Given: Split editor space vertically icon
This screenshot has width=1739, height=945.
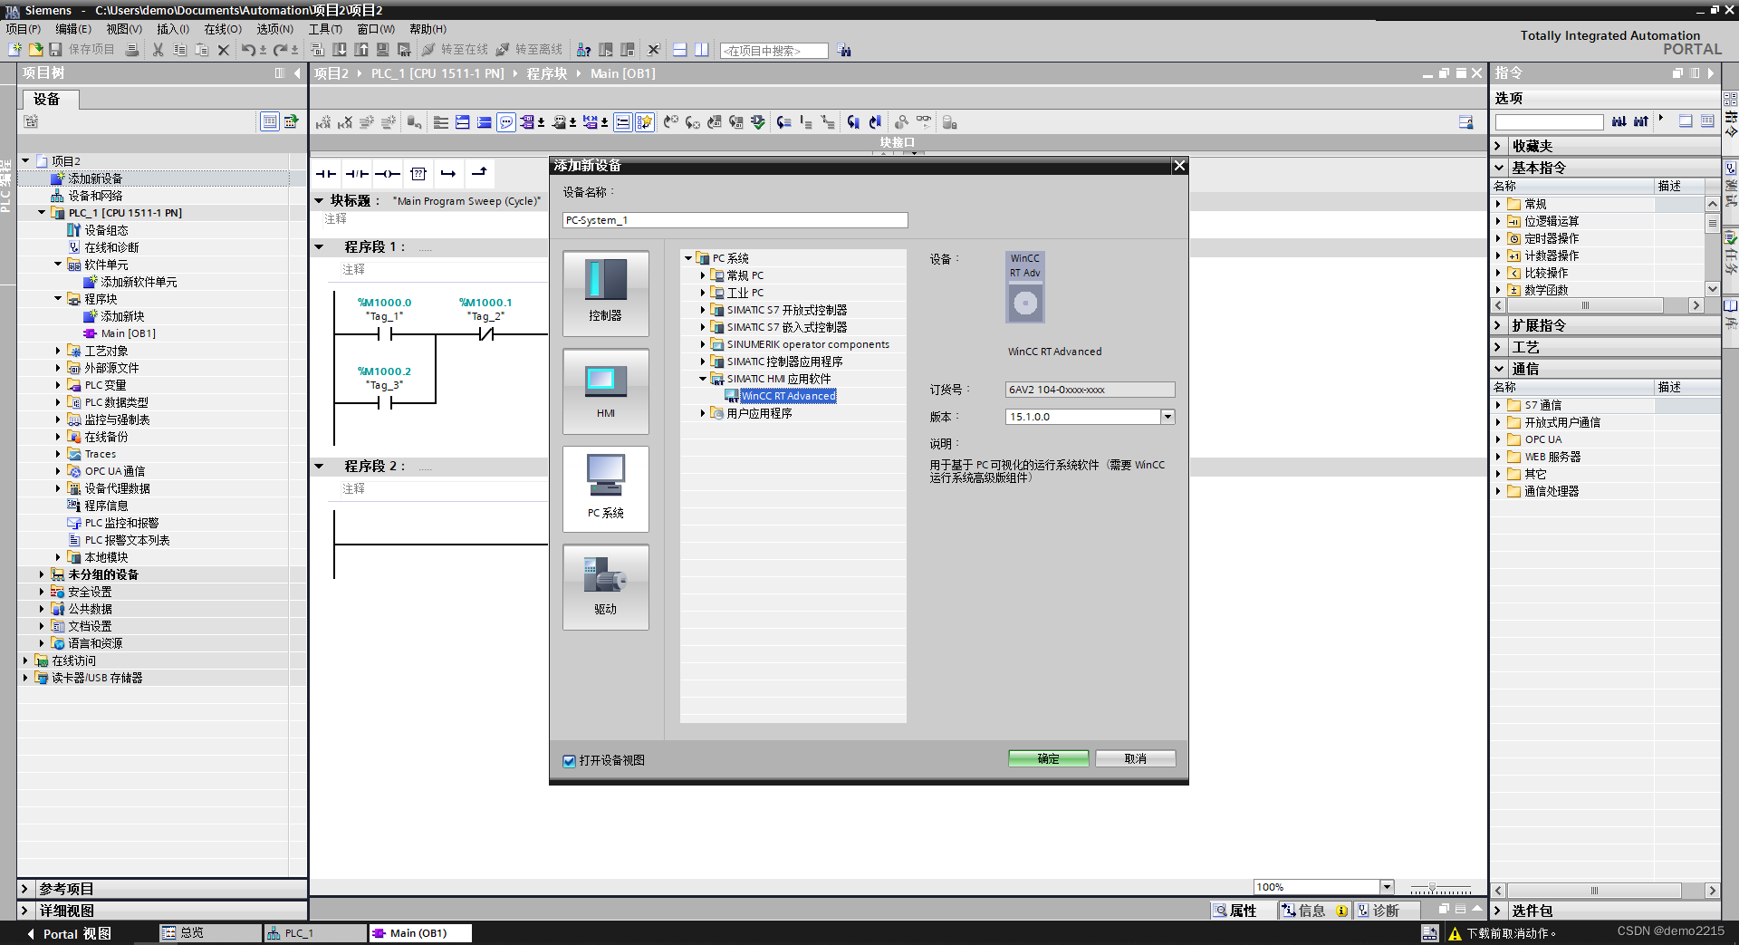Looking at the screenshot, I should (701, 50).
